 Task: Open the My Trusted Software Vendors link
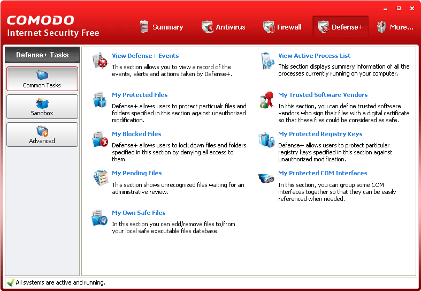[x=323, y=95]
